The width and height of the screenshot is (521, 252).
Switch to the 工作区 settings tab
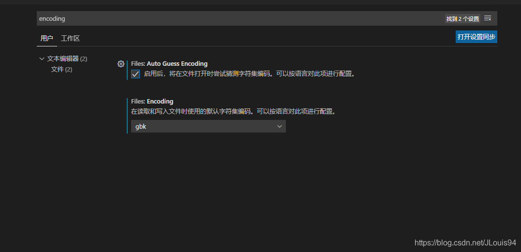70,38
